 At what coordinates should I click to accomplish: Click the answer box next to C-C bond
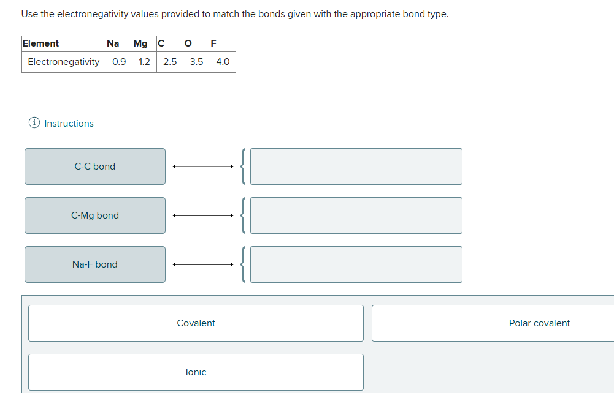[356, 166]
